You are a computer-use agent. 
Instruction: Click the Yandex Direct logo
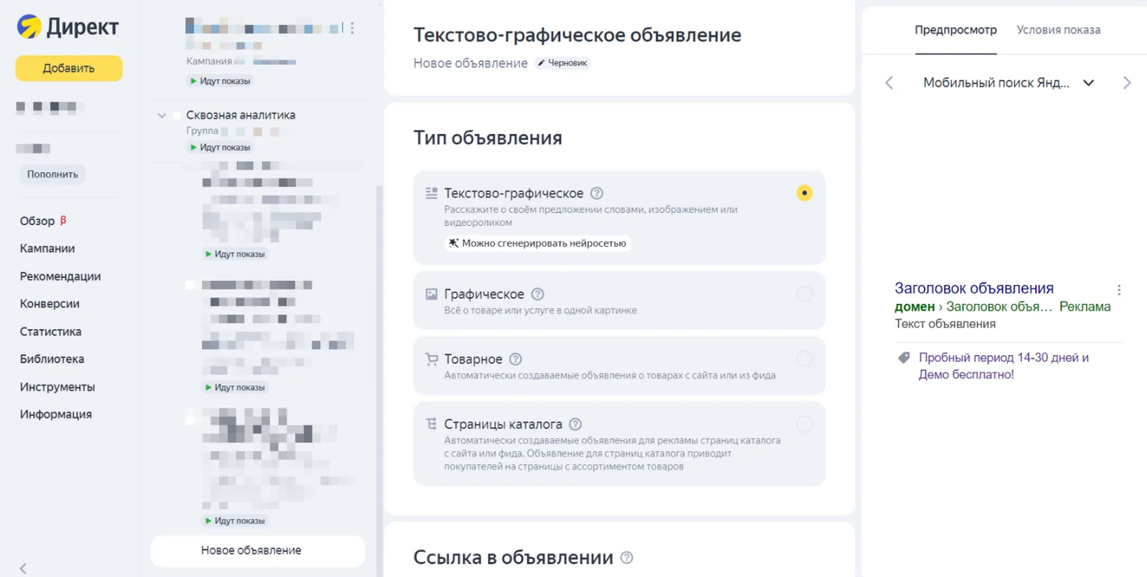tap(68, 27)
